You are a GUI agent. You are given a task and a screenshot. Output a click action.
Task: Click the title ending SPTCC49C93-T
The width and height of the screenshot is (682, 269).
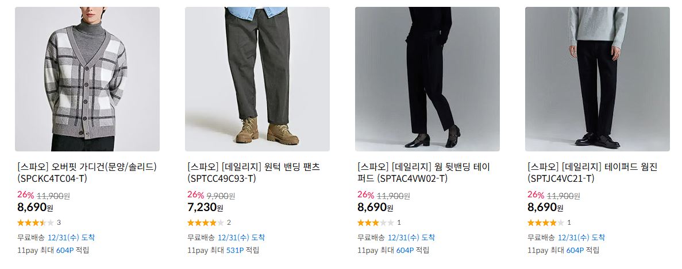pos(253,173)
